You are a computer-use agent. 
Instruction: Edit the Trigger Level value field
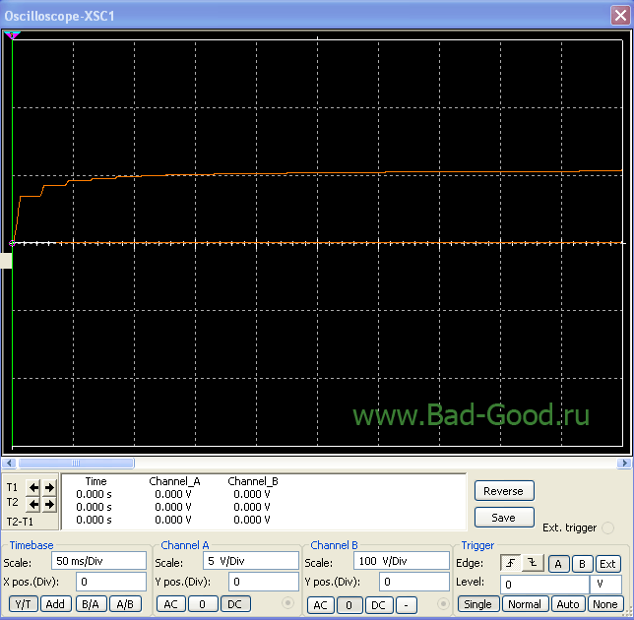(x=544, y=584)
